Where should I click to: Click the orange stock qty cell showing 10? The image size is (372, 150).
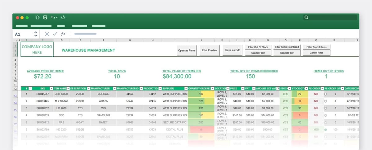pyautogui.click(x=300, y=101)
